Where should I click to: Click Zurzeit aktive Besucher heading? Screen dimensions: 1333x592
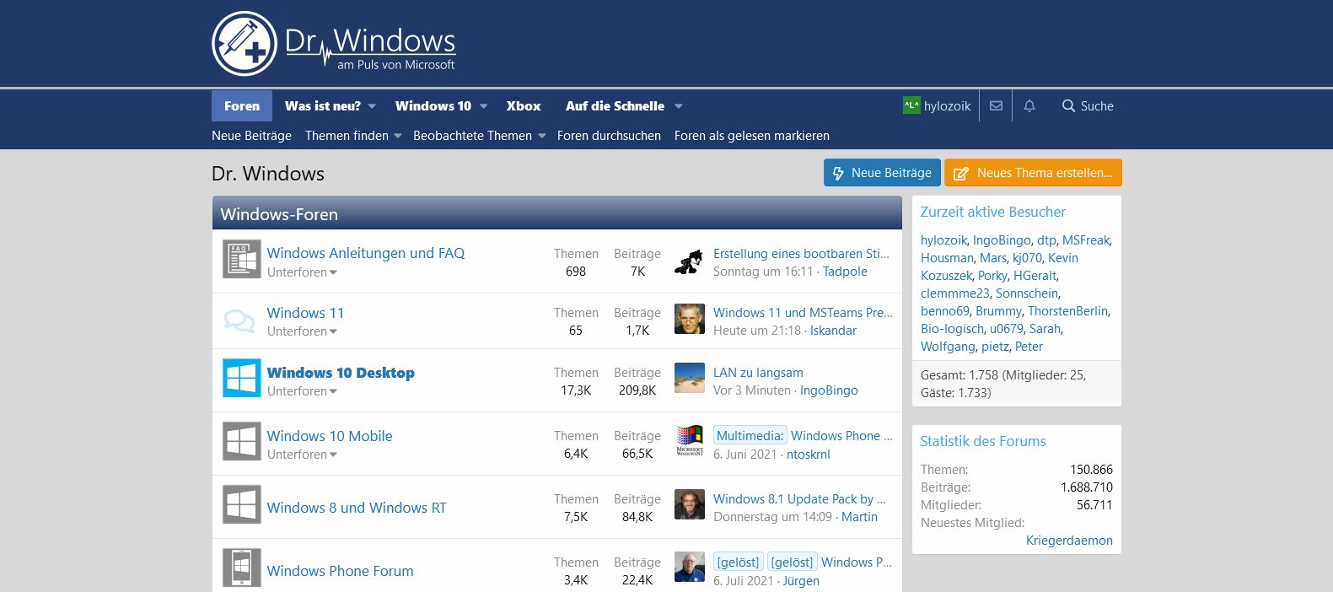coord(992,212)
